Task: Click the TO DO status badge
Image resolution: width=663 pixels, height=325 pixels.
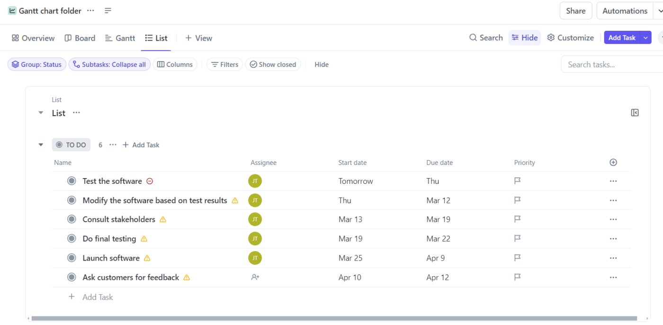Action: pos(71,145)
